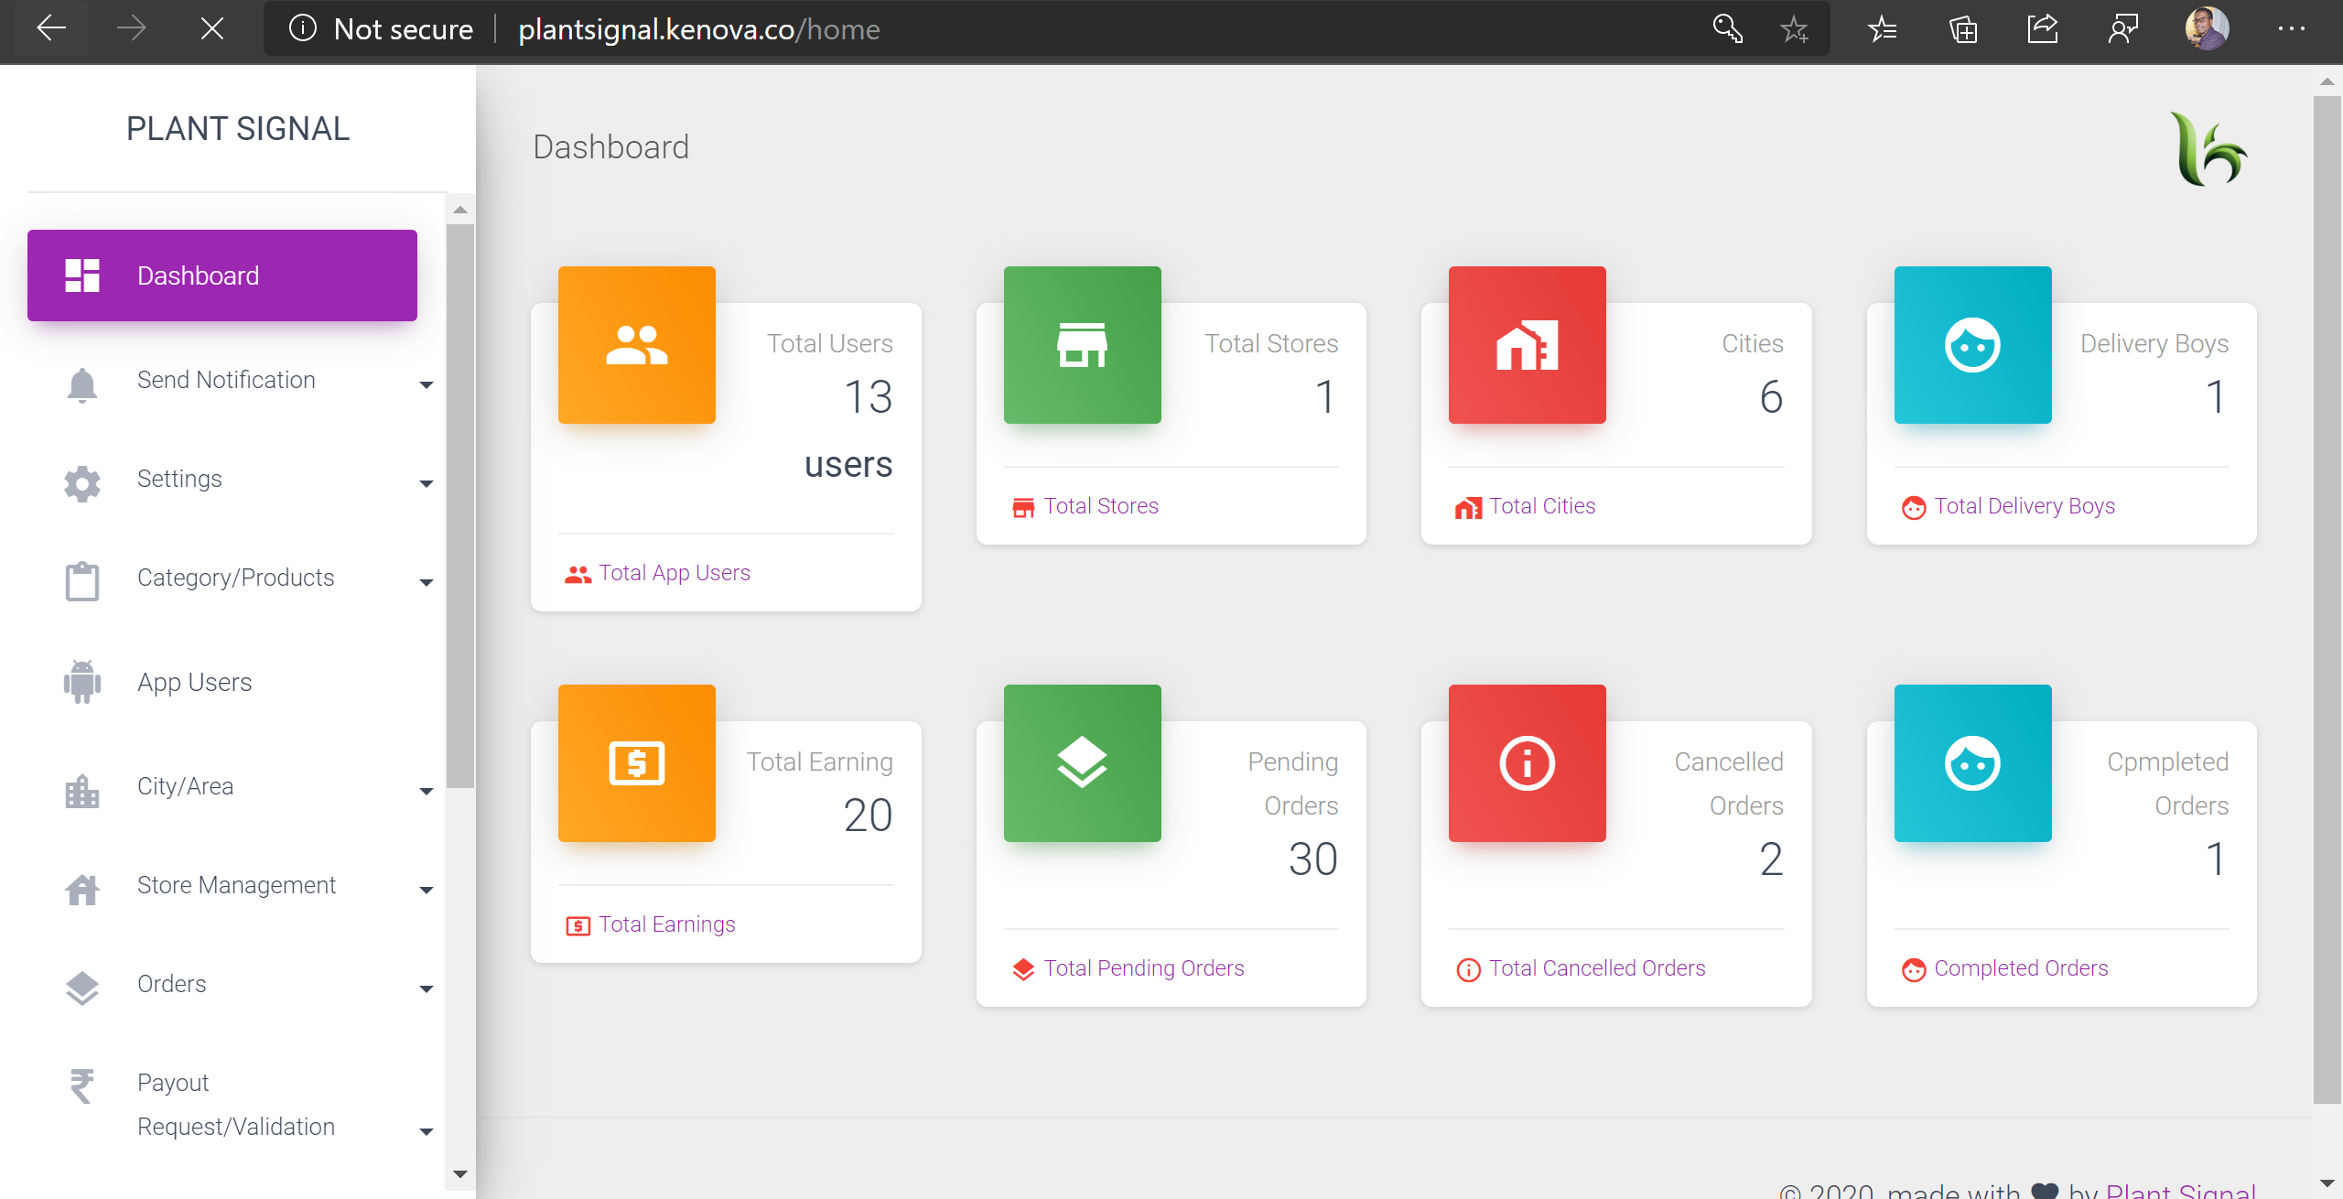Expand the Store Management submenu arrow

click(x=426, y=890)
